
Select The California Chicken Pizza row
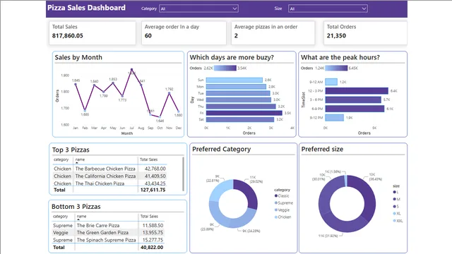click(109, 176)
